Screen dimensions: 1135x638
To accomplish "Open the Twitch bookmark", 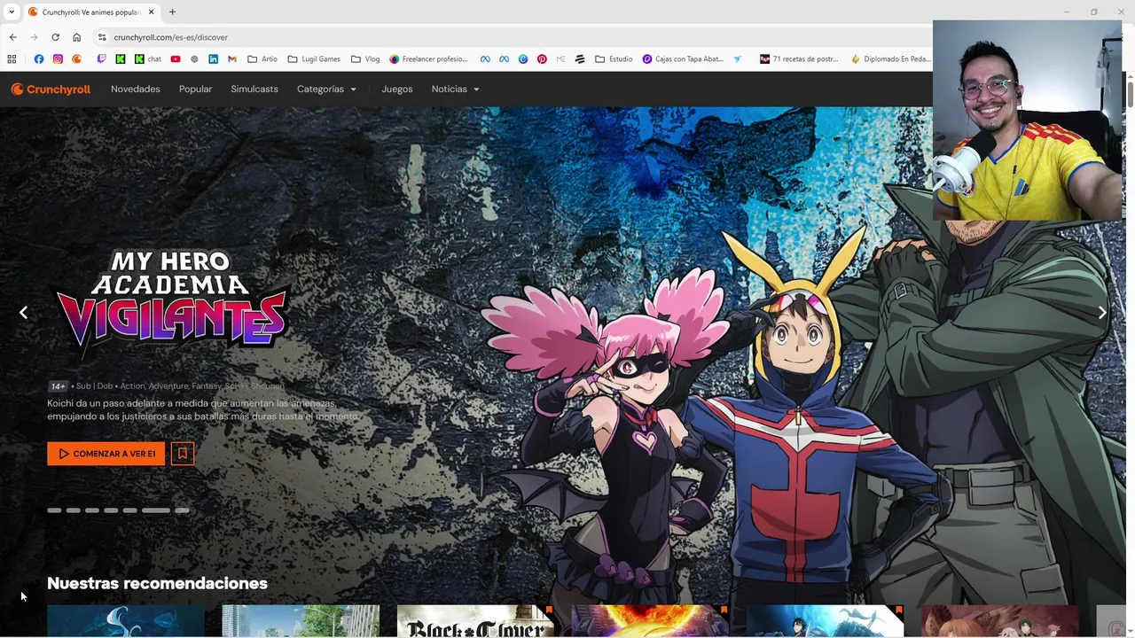I will [101, 59].
